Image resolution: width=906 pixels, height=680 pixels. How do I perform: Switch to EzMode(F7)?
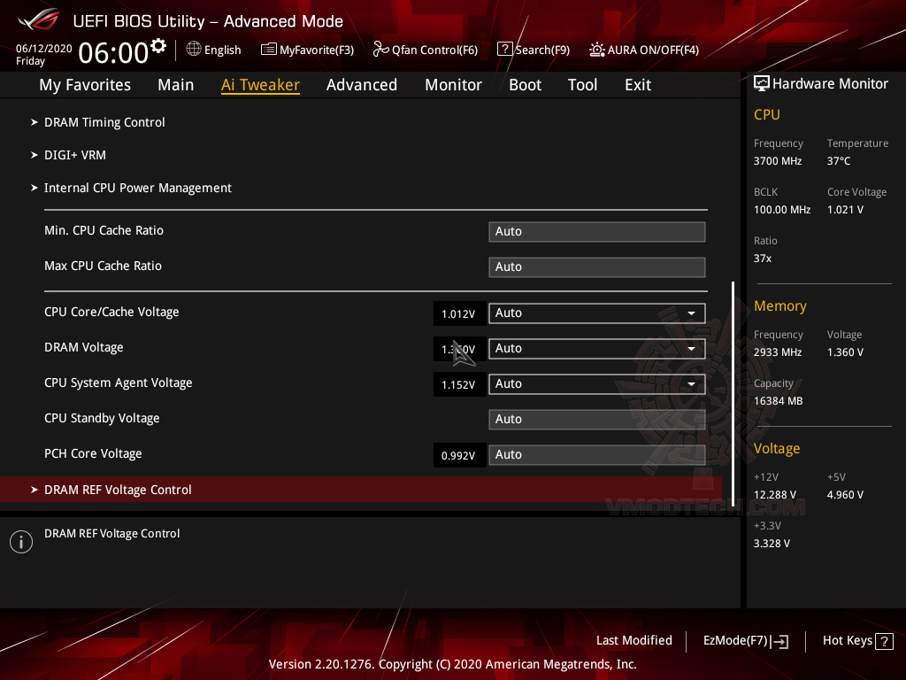click(x=745, y=640)
